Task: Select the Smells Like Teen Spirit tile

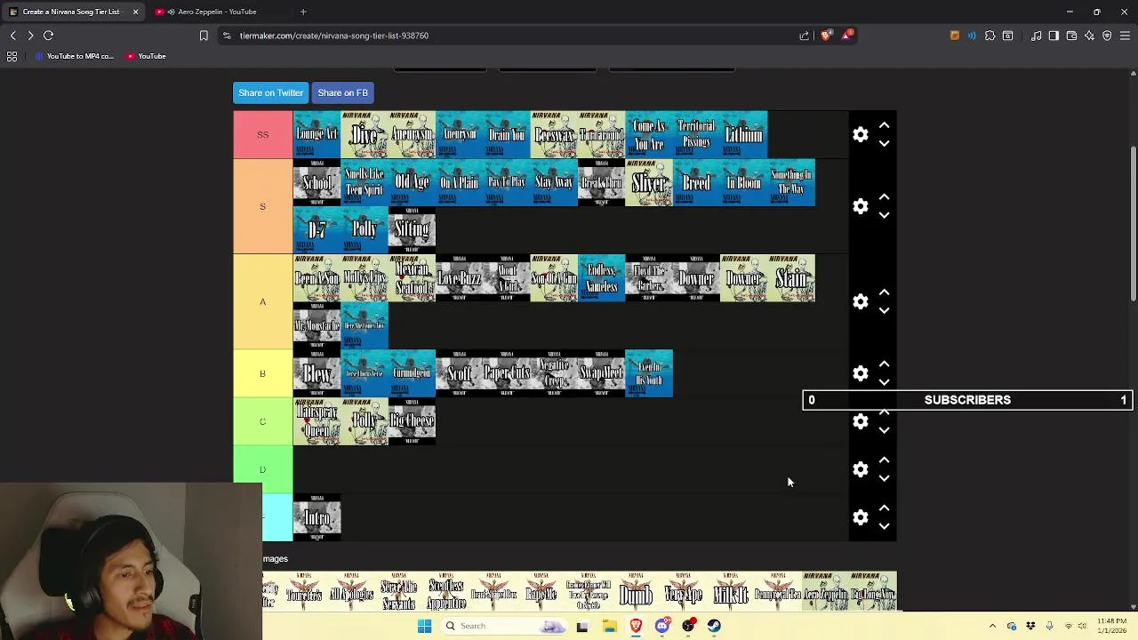Action: [365, 182]
